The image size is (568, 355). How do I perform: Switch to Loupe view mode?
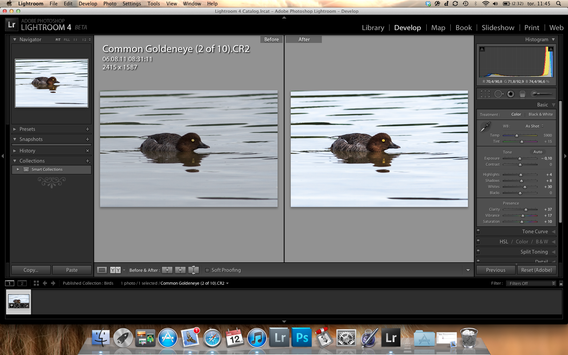(102, 270)
